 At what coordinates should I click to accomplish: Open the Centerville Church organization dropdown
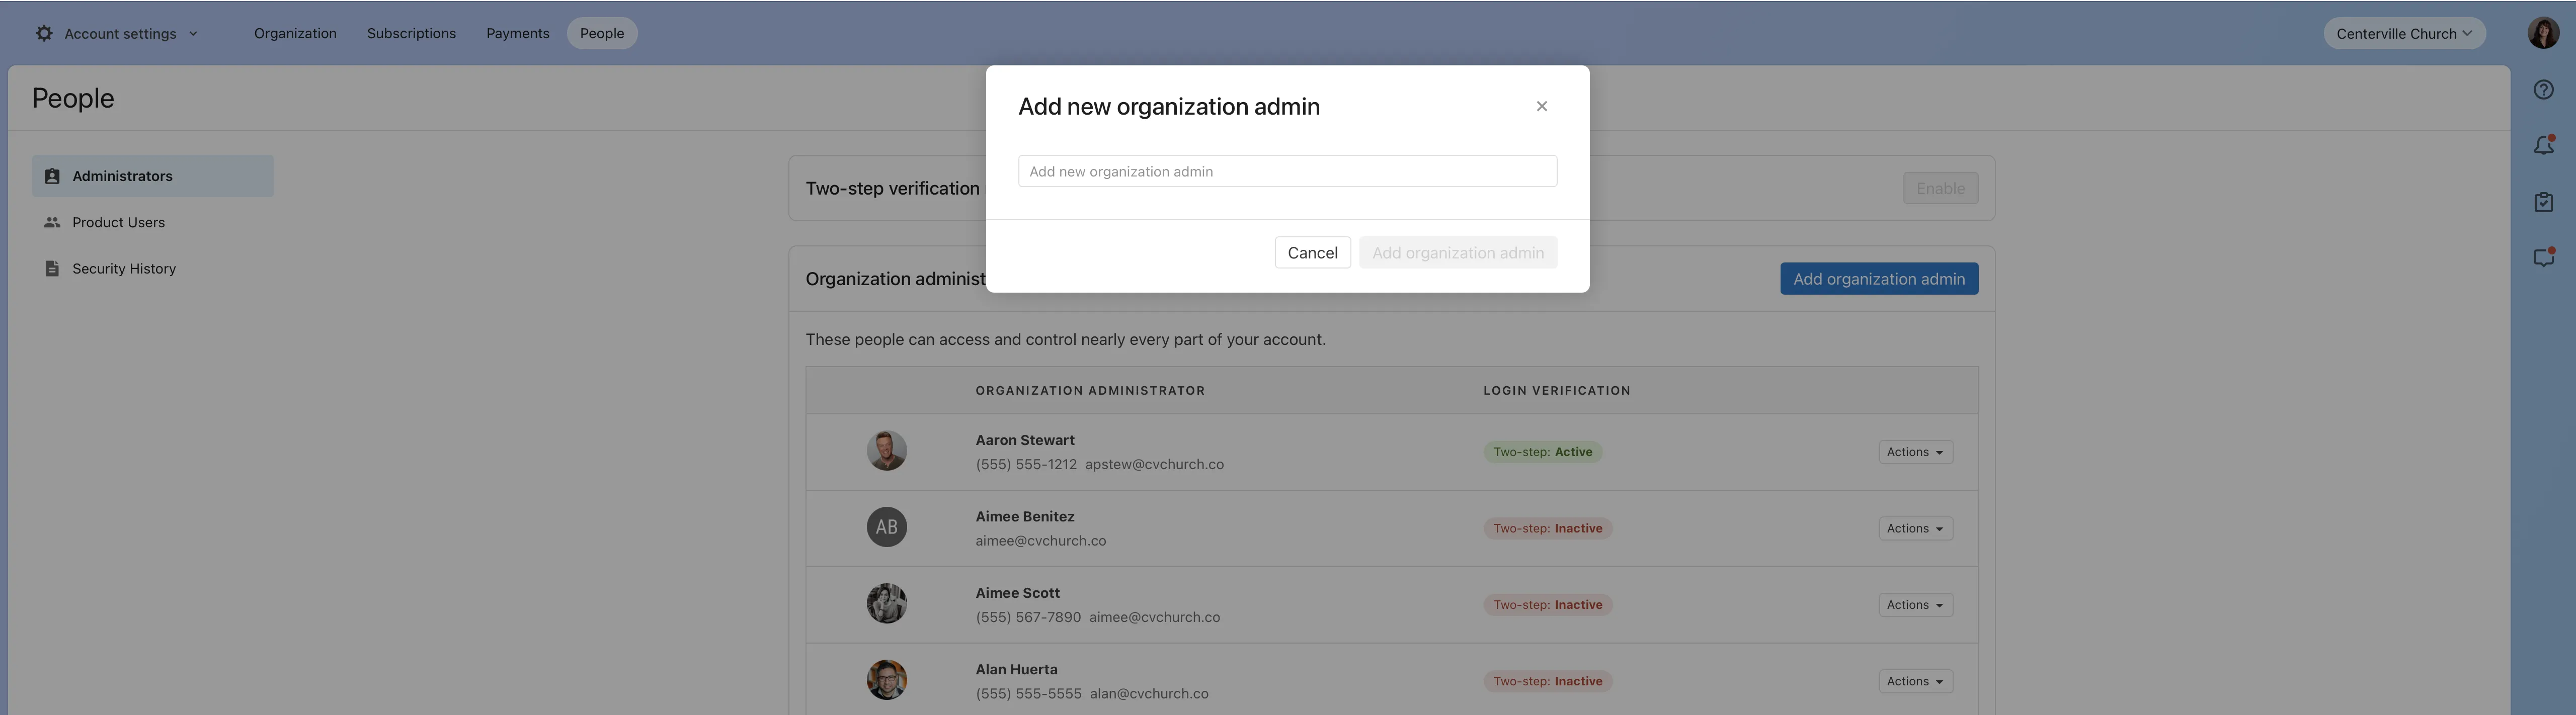(x=2404, y=33)
